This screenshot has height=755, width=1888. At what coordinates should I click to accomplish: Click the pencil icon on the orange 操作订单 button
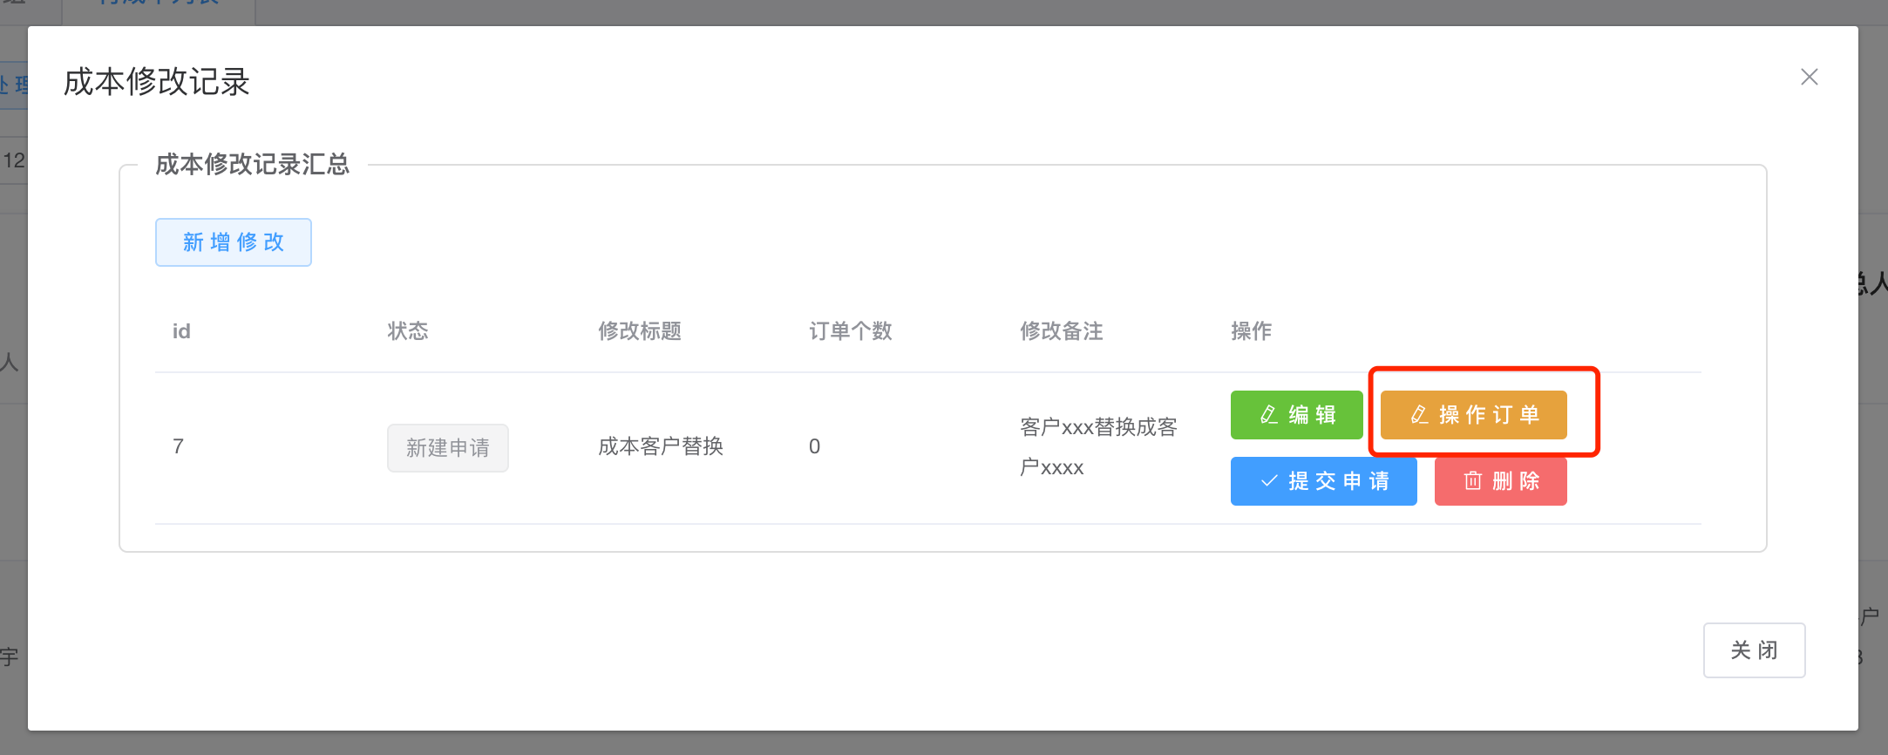click(1419, 415)
